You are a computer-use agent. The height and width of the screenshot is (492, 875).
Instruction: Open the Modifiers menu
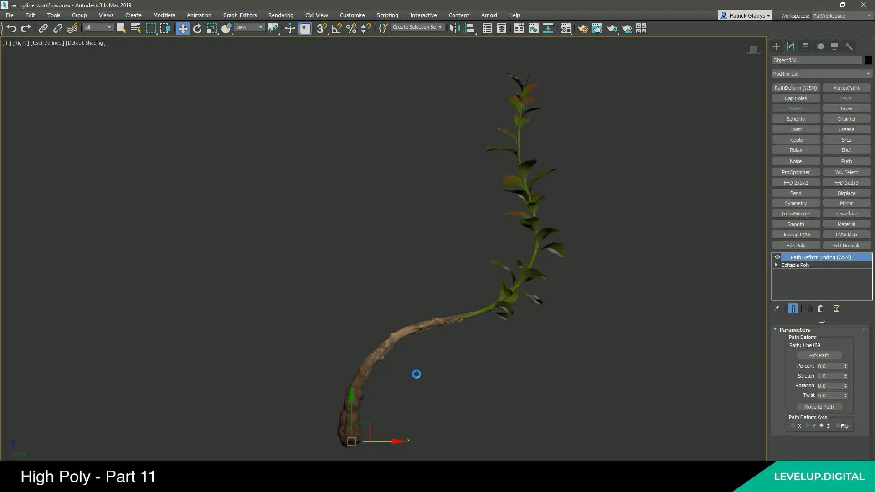click(164, 15)
